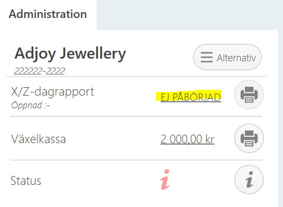Click the X/Z-dagrapport row label
This screenshot has height=207, width=283.
pos(52,92)
